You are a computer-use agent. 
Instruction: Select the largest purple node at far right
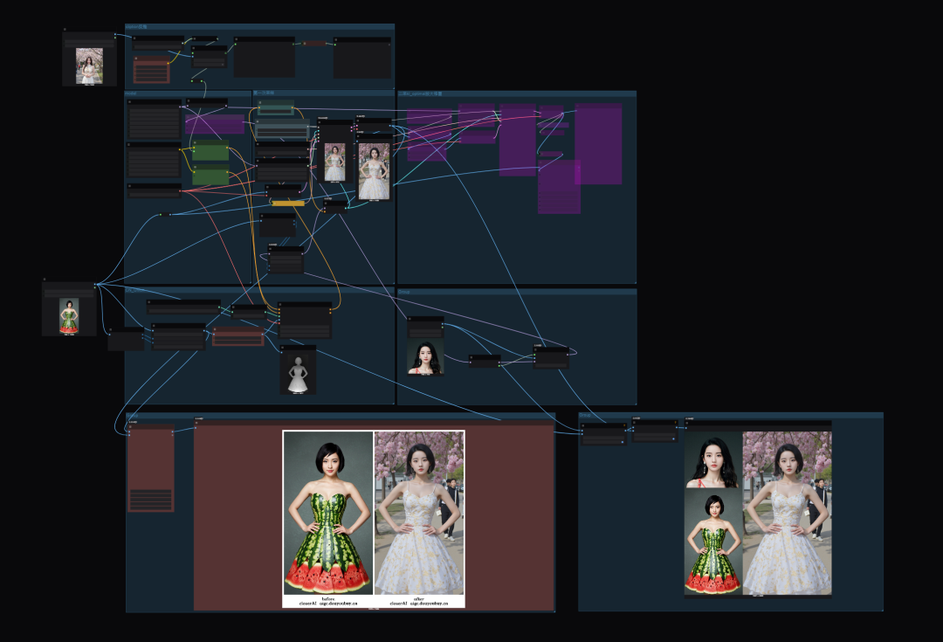598,144
